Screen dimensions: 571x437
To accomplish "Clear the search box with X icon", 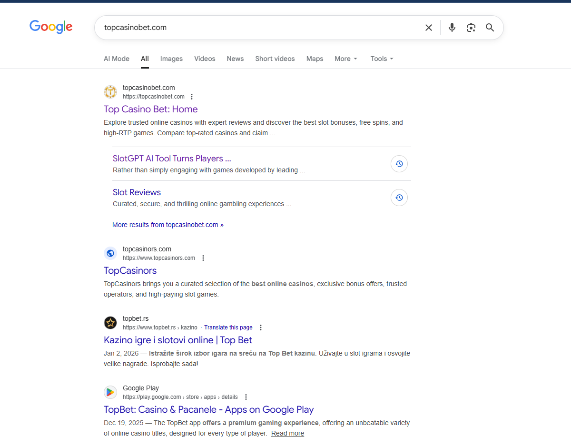I will [x=429, y=28].
